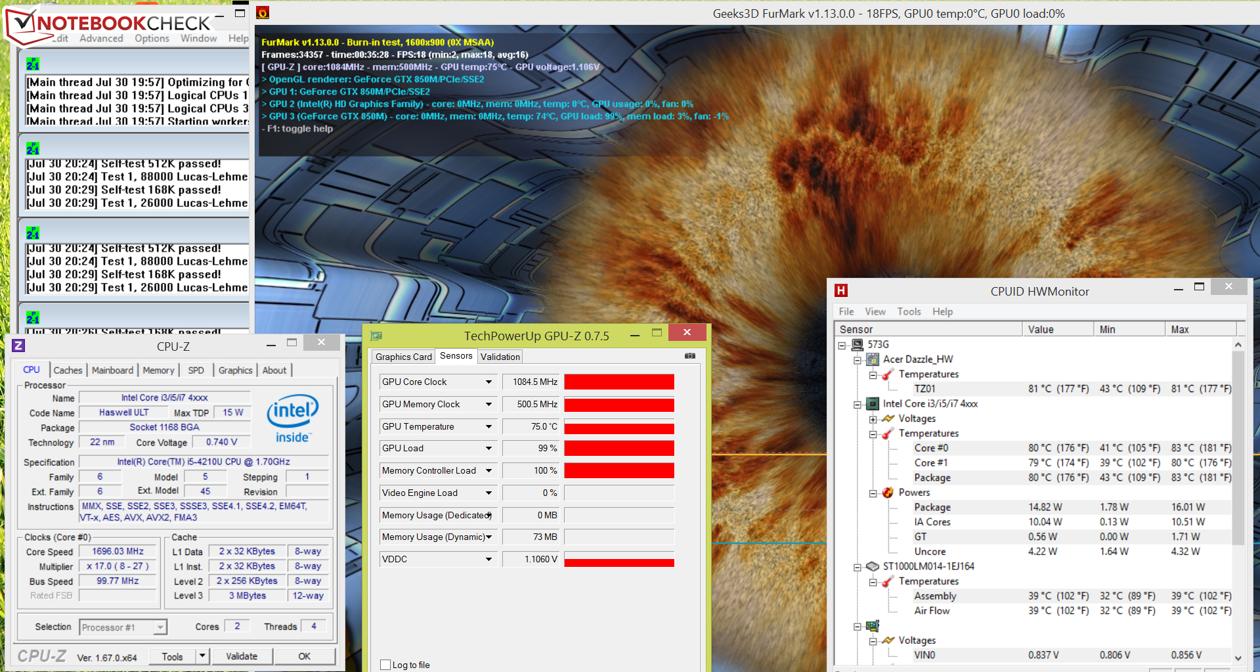This screenshot has width=1260, height=672.
Task: Open the Prime95 Advanced menu
Action: point(101,38)
